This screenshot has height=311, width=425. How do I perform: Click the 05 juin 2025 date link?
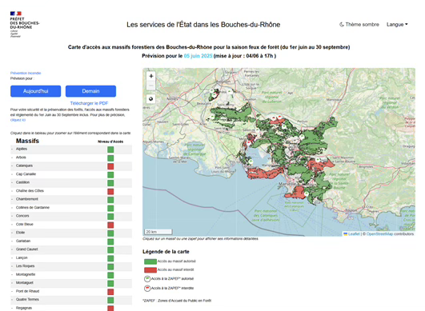(198, 56)
